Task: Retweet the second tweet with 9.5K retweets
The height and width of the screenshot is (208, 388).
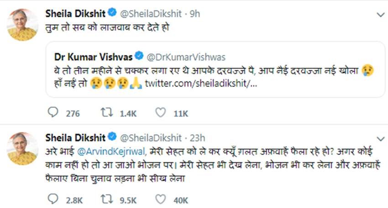Action: point(105,200)
